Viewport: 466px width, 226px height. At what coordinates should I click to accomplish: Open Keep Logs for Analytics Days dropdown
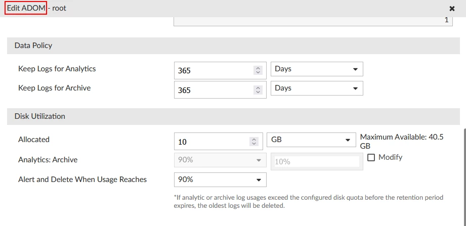[317, 69]
